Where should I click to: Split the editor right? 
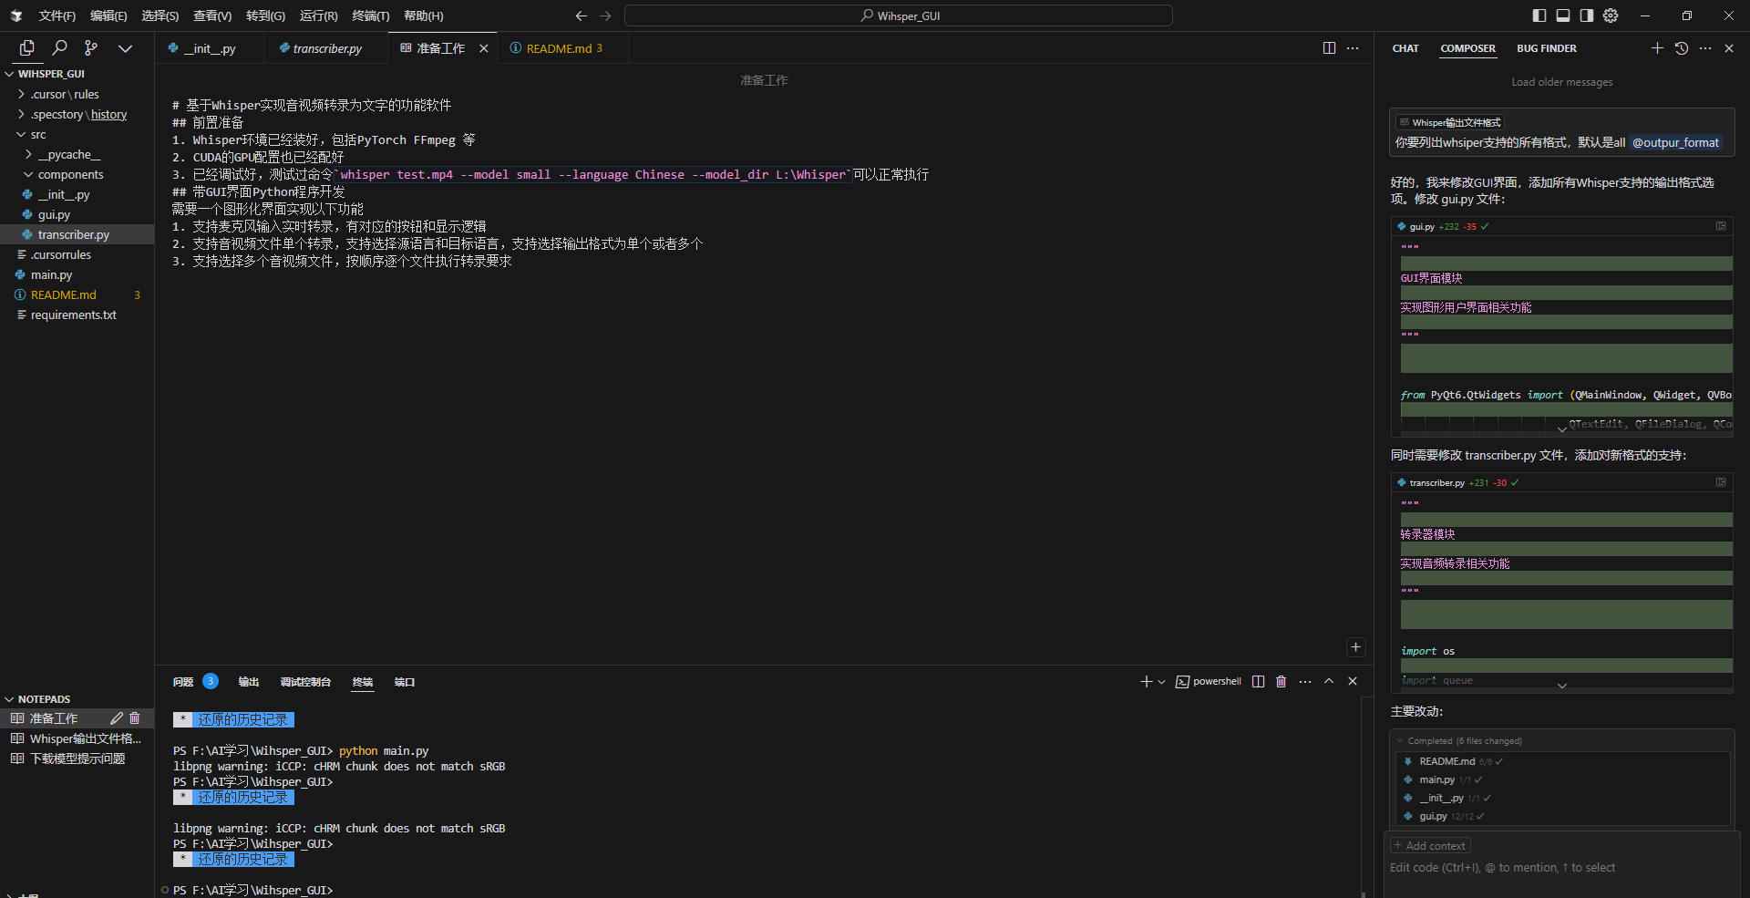click(x=1329, y=48)
